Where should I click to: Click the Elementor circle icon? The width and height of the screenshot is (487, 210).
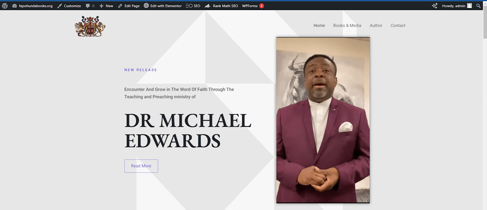(146, 6)
